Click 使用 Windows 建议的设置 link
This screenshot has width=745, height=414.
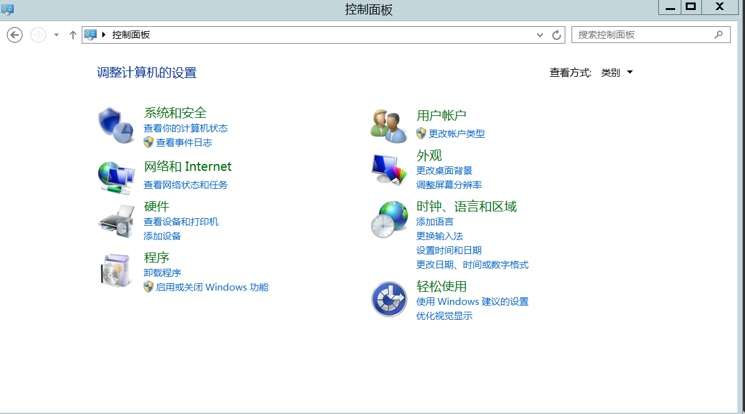[x=472, y=302]
